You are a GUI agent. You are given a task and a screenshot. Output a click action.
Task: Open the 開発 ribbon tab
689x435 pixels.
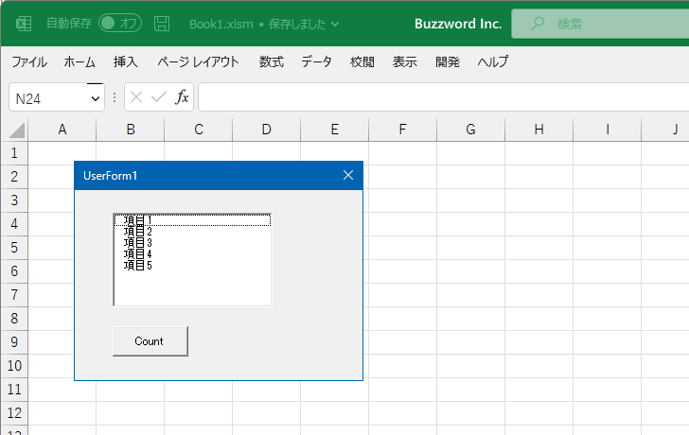point(448,62)
